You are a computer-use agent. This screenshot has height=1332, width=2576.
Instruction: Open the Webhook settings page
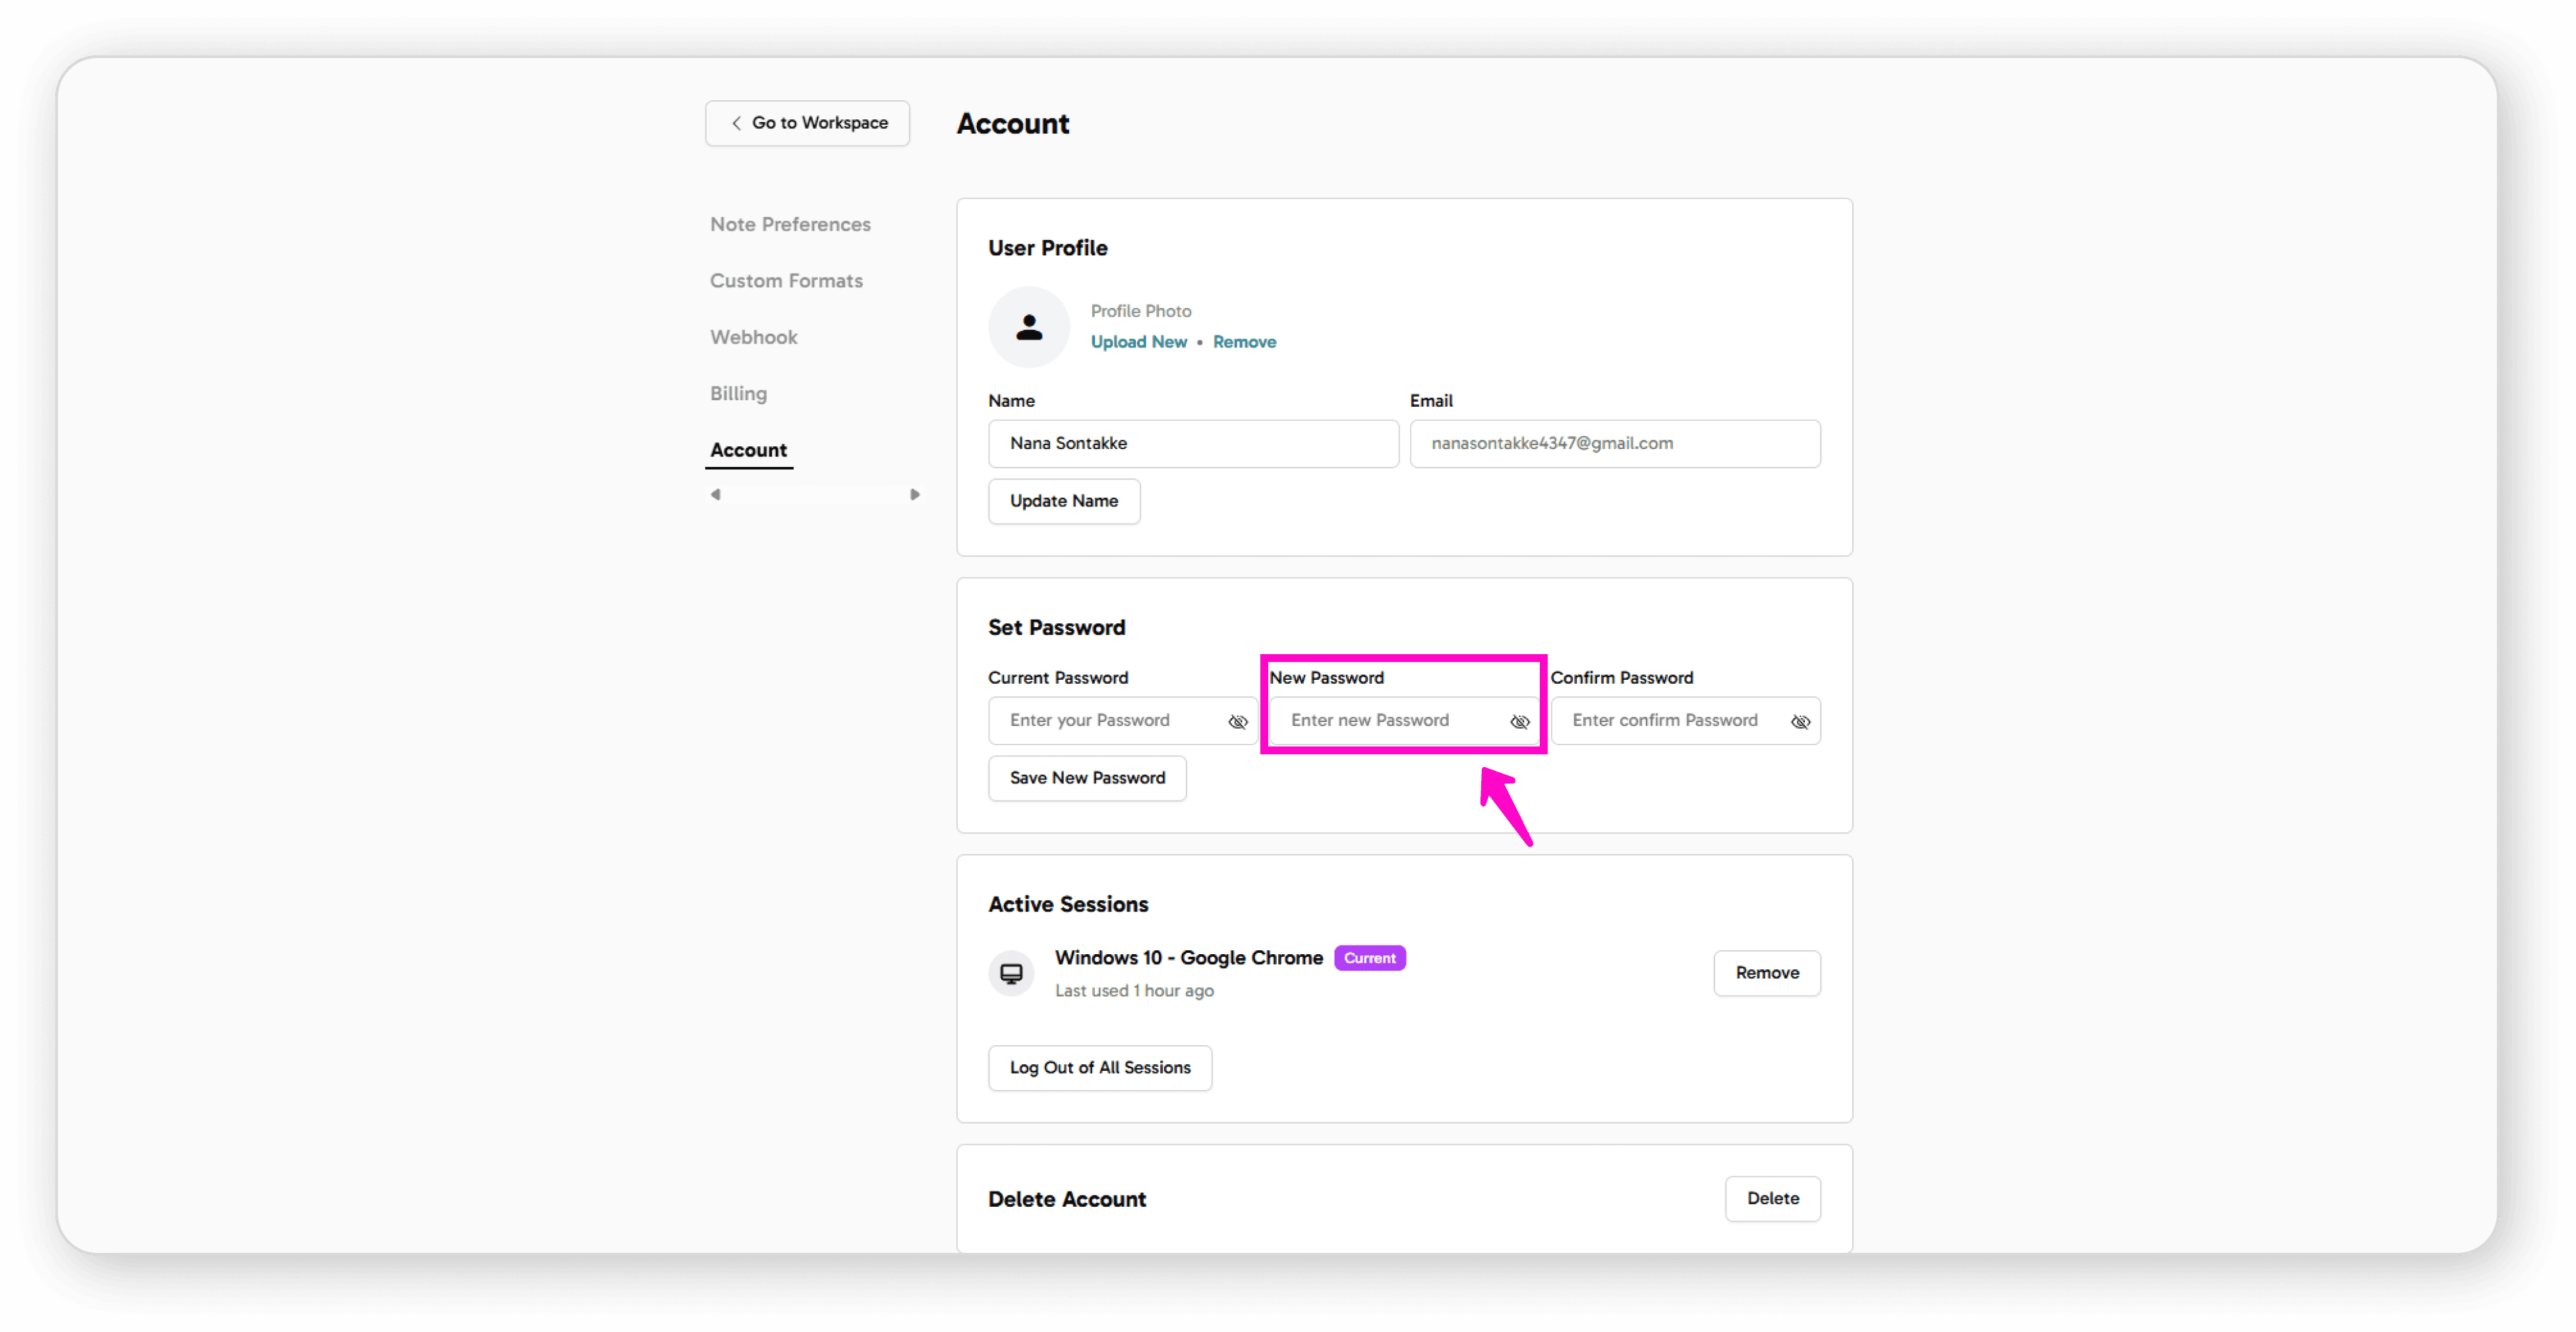tap(753, 337)
